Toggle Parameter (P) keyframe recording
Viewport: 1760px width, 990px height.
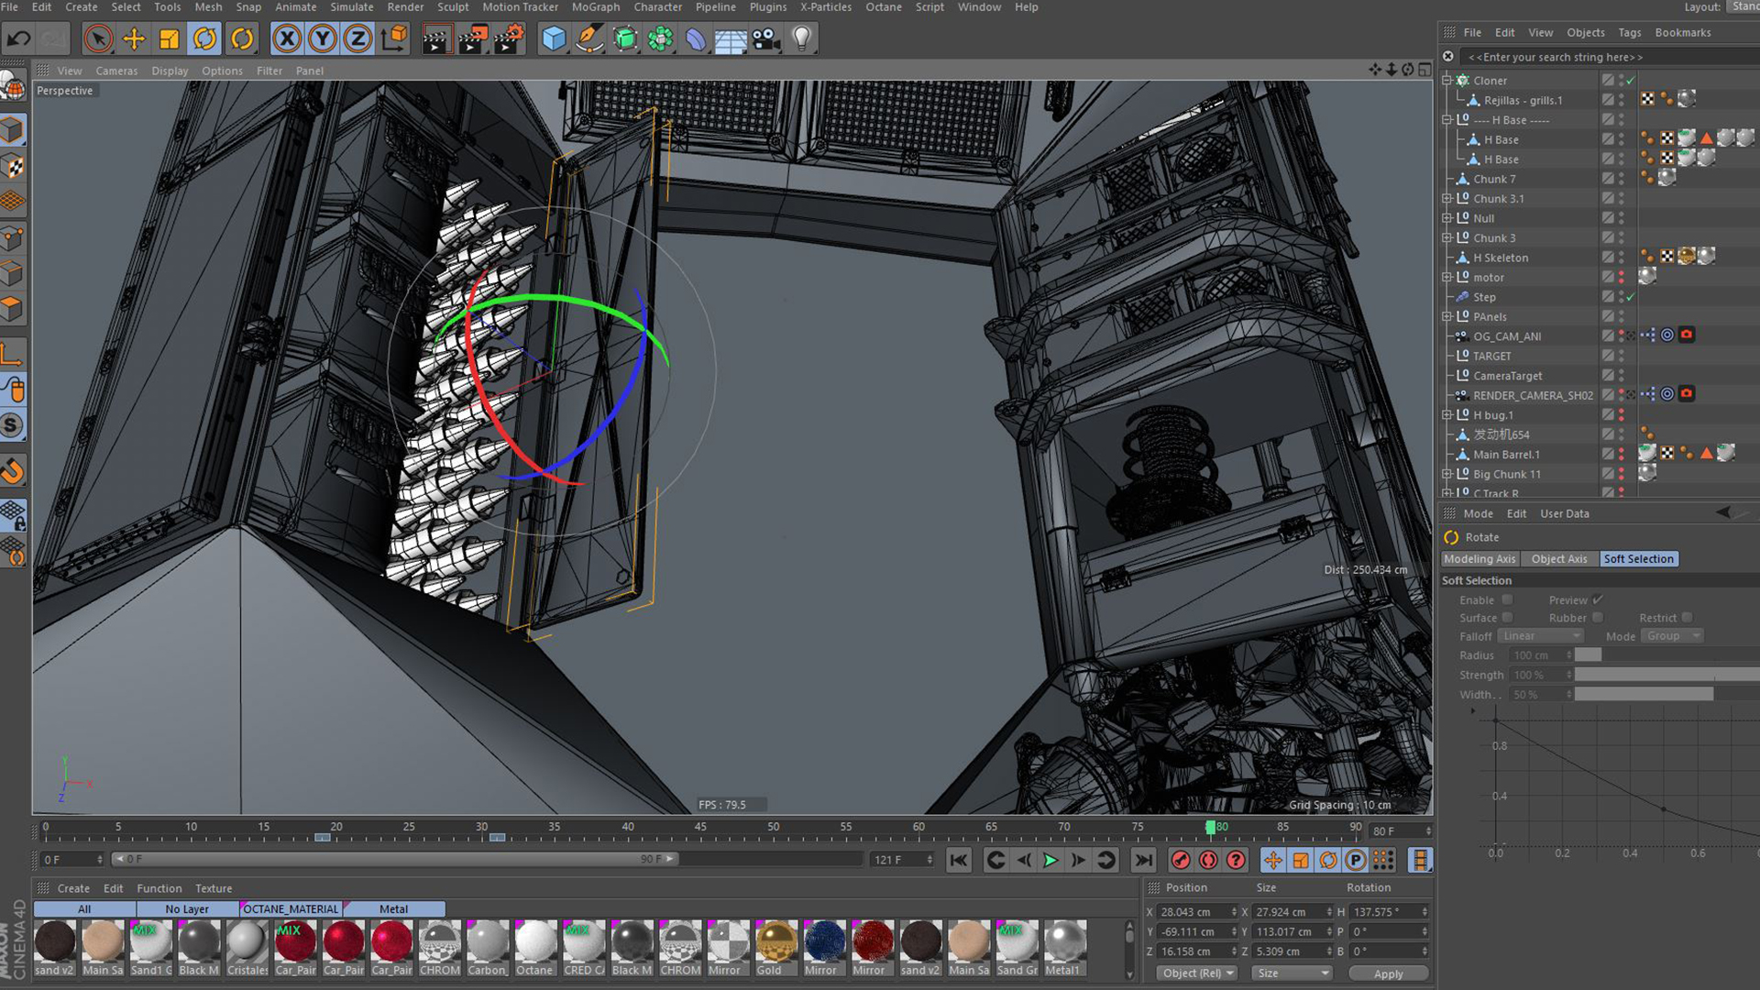coord(1356,860)
